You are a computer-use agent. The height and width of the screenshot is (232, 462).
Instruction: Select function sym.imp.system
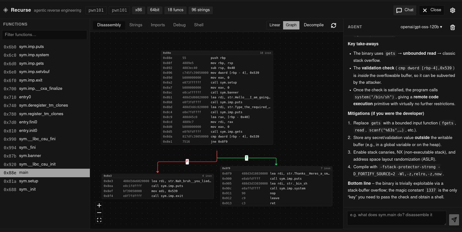[x=45, y=55]
